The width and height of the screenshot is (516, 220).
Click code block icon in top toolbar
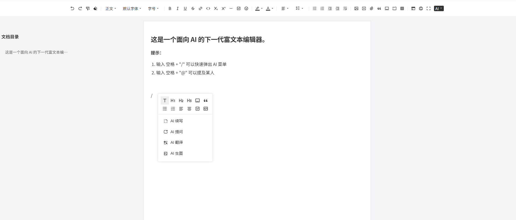pyautogui.click(x=394, y=8)
